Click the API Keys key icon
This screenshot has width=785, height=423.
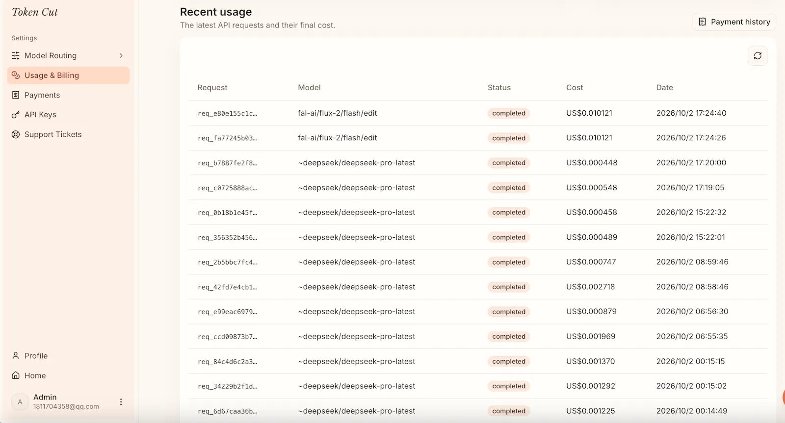coord(16,115)
